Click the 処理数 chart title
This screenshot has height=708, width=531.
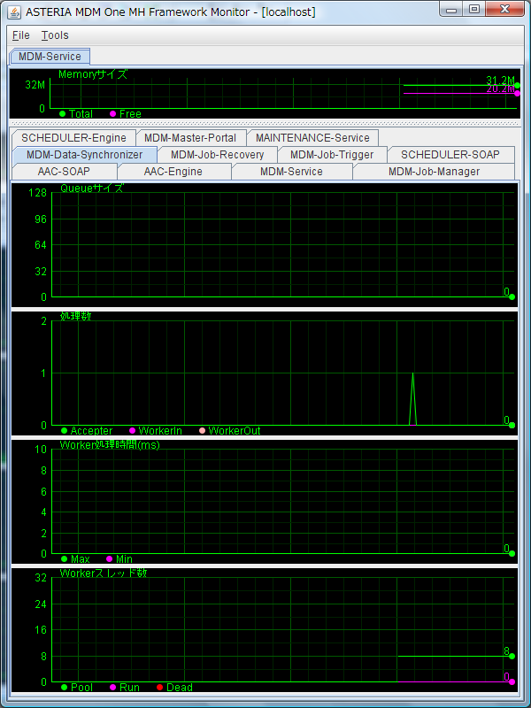[75, 316]
